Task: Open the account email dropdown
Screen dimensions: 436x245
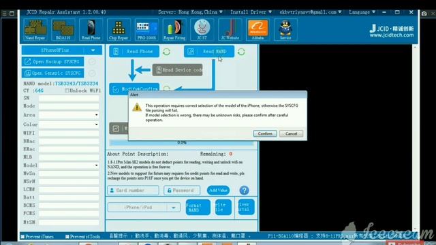Action: [x=311, y=12]
